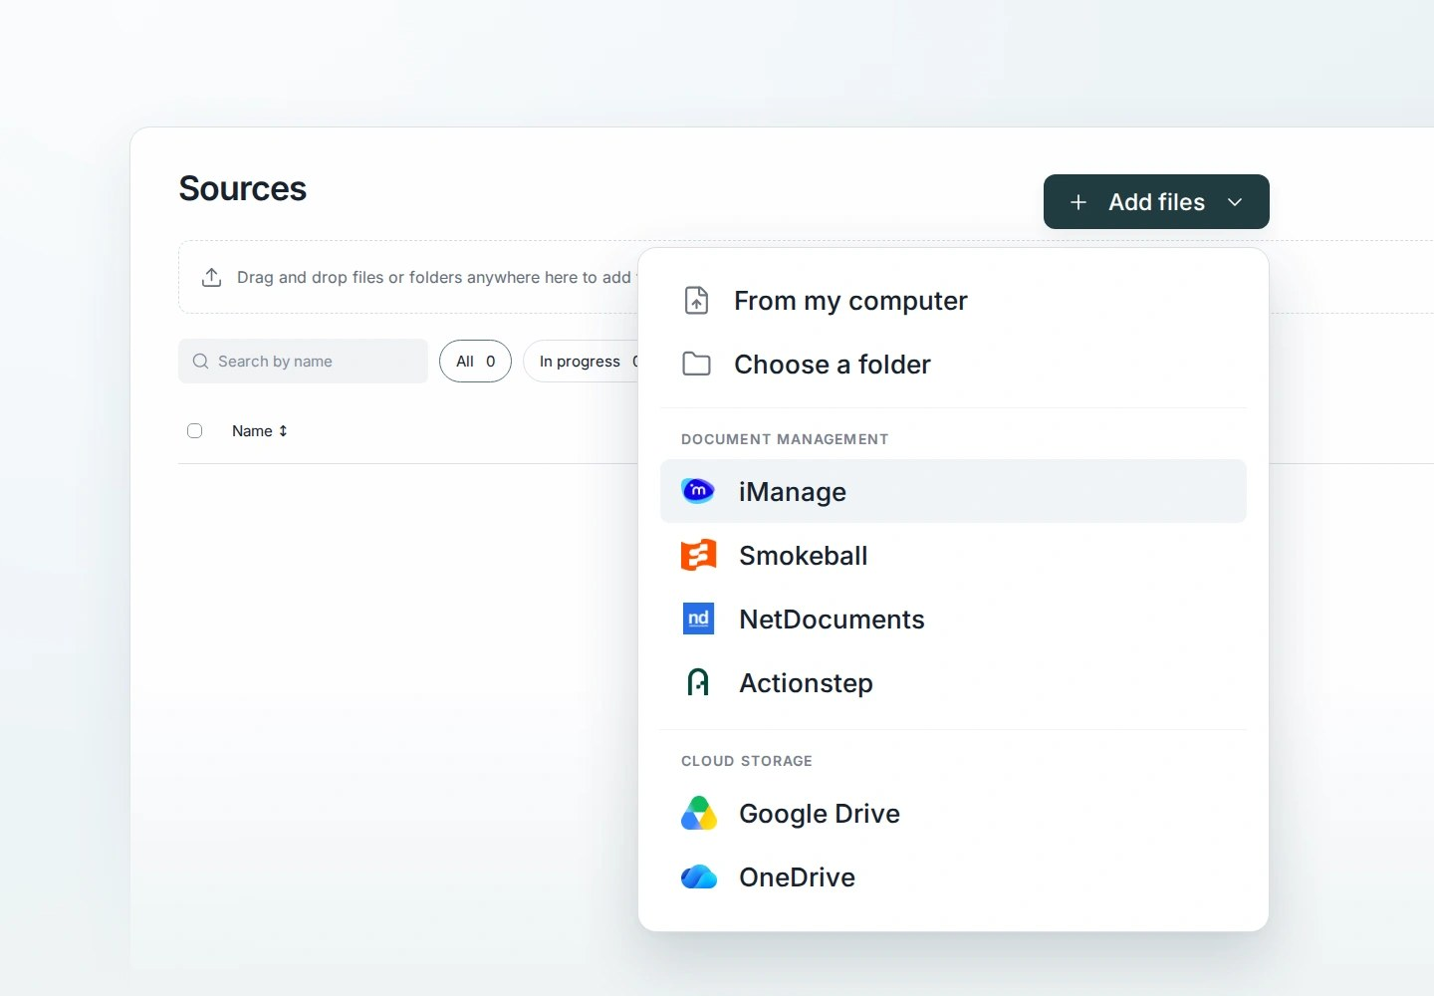1434x996 pixels.
Task: Select Google Drive cloud storage
Action: pyautogui.click(x=953, y=813)
